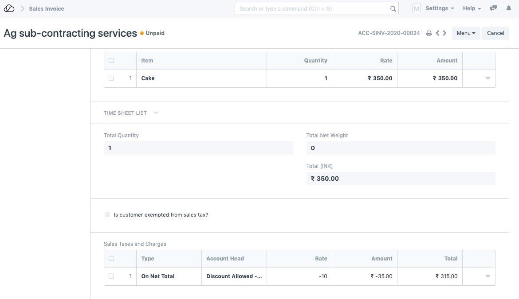Go to next invoice with right arrow
Viewport: 519px width, 299px height.
444,33
